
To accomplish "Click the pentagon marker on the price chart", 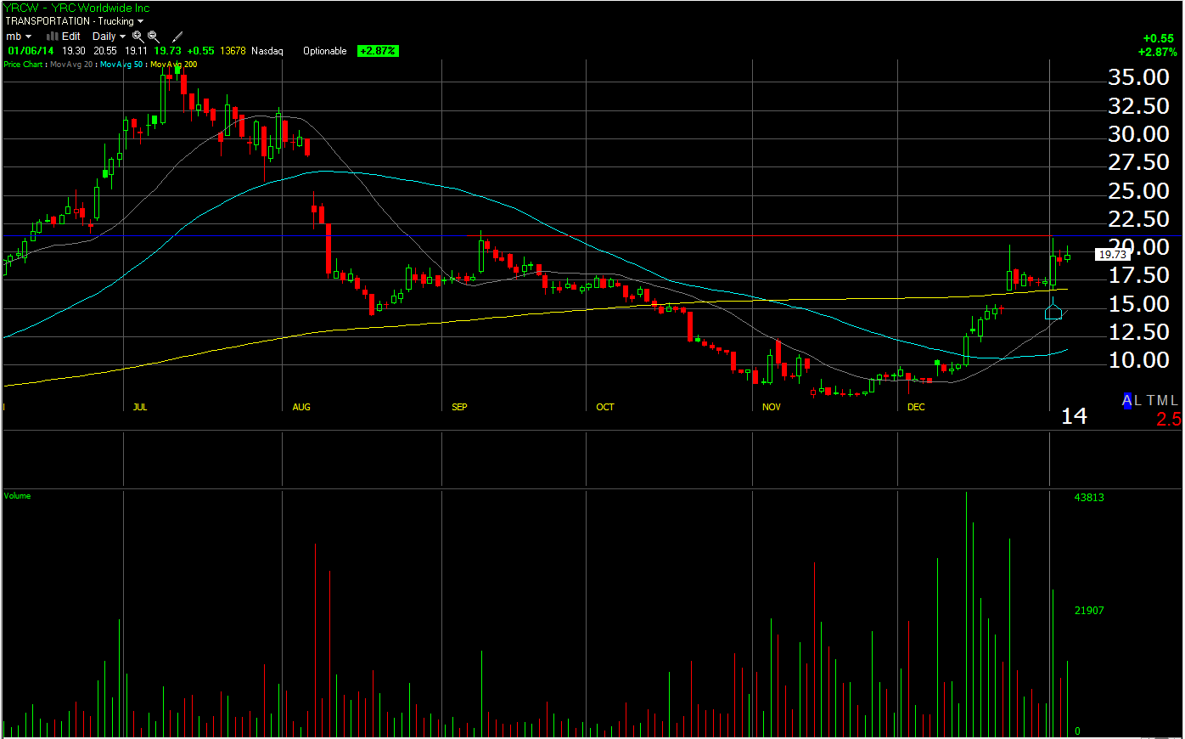I will point(1053,311).
